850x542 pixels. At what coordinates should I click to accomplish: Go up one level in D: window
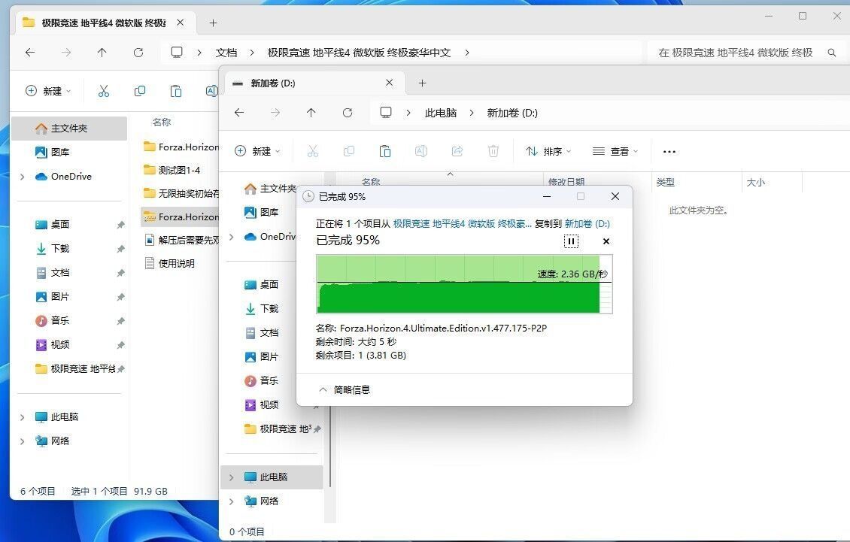(311, 113)
